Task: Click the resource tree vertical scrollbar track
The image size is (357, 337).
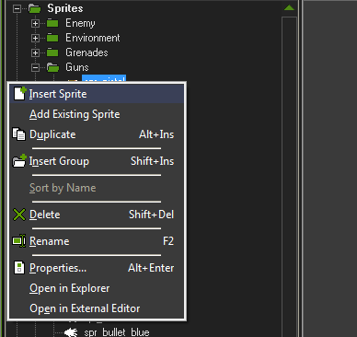Action: pyautogui.click(x=289, y=177)
